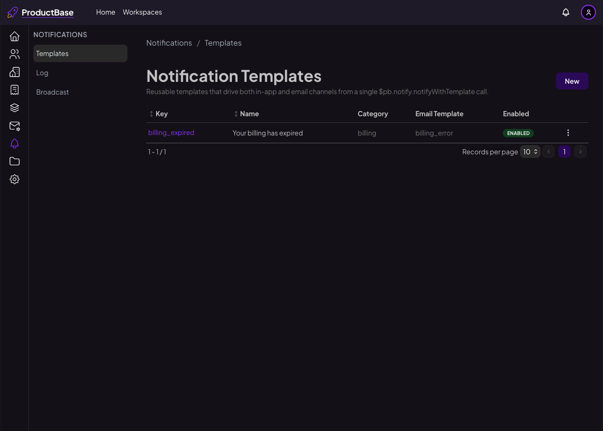Image resolution: width=603 pixels, height=431 pixels.
Task: Go to the next page of records
Action: pyautogui.click(x=580, y=152)
